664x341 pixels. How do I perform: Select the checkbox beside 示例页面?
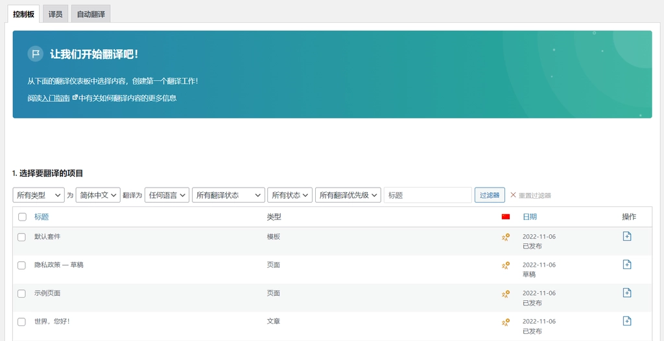click(x=21, y=294)
